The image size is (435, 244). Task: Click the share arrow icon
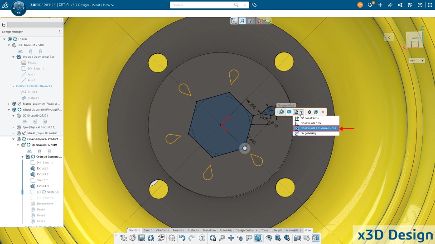(x=390, y=5)
